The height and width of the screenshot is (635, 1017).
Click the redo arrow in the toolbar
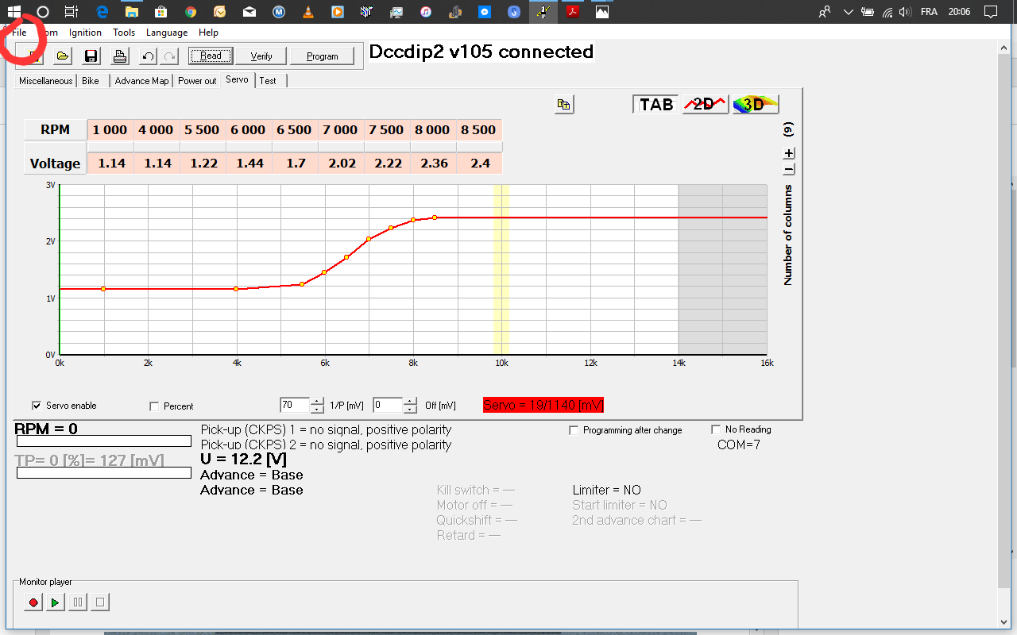pyautogui.click(x=168, y=56)
